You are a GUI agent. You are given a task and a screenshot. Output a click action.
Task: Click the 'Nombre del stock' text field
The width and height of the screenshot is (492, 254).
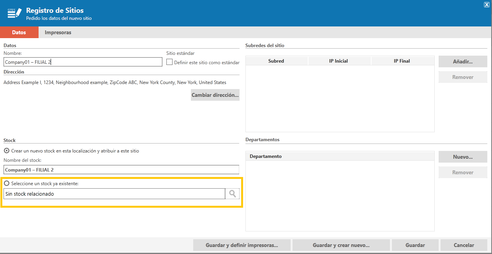[x=121, y=170]
